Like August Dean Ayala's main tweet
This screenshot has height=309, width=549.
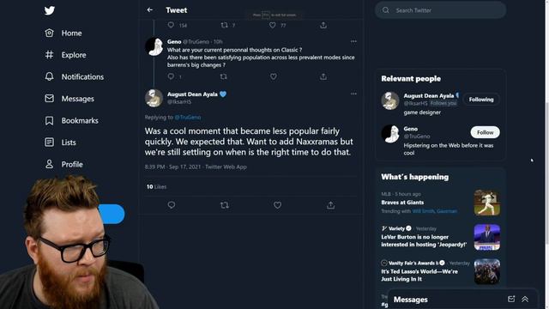(x=277, y=205)
